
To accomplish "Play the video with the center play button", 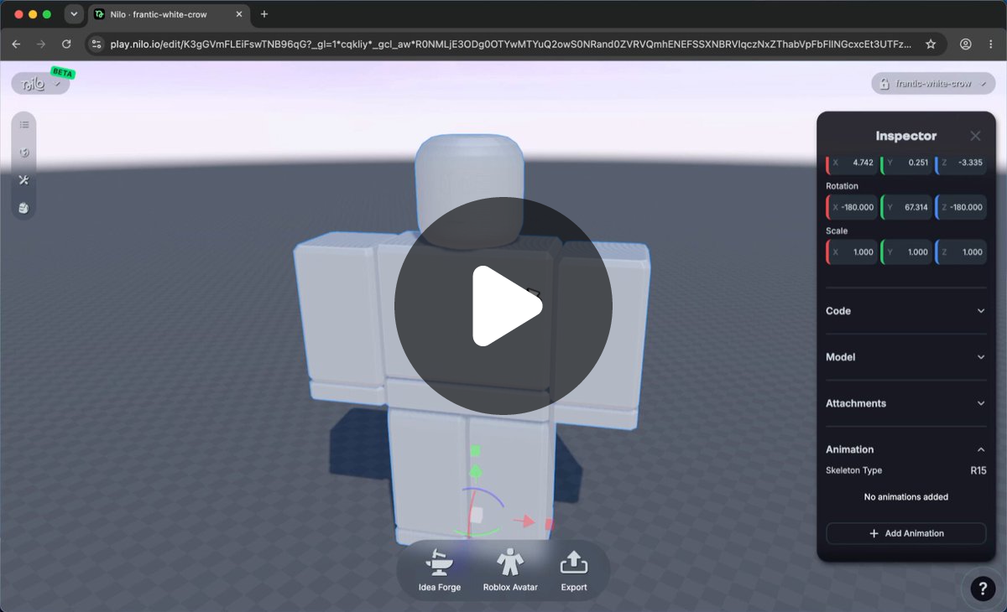I will pyautogui.click(x=503, y=306).
